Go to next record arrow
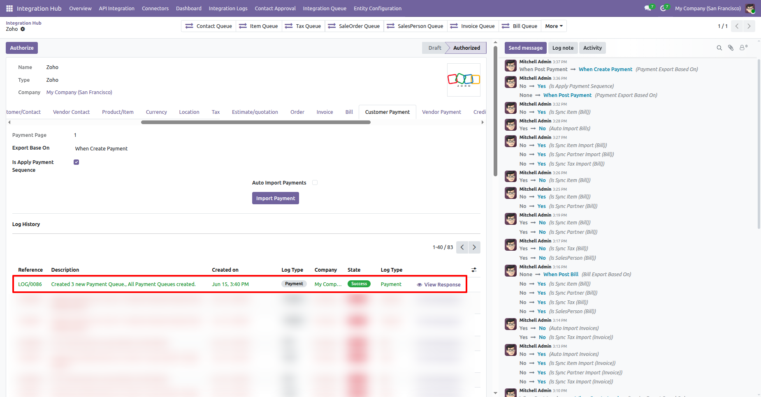This screenshot has width=761, height=397. coord(749,26)
